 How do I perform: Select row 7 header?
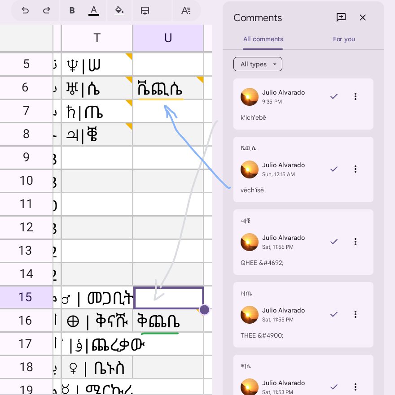pyautogui.click(x=26, y=111)
